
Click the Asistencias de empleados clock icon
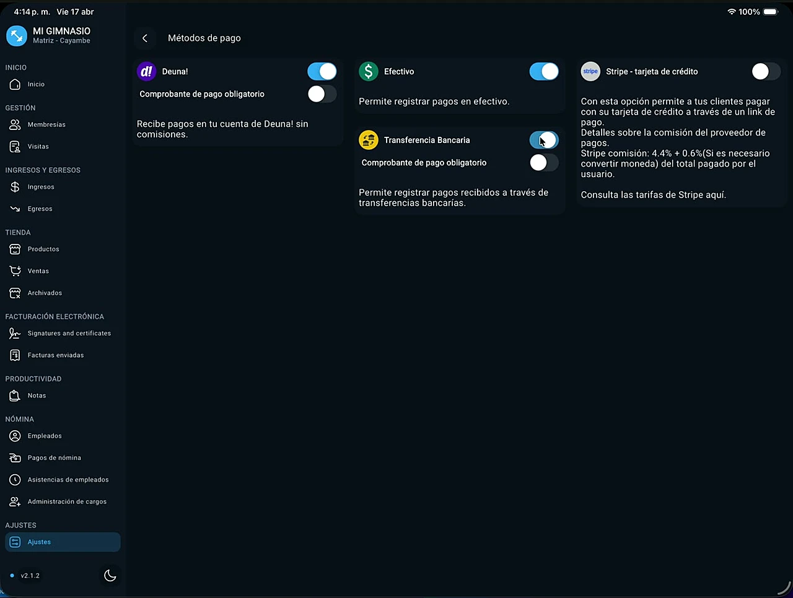tap(14, 479)
